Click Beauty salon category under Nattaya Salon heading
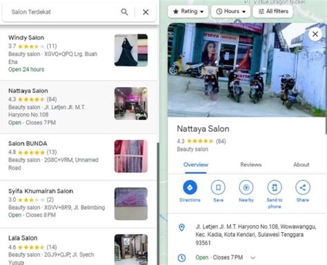The height and width of the screenshot is (265, 327). click(x=192, y=149)
